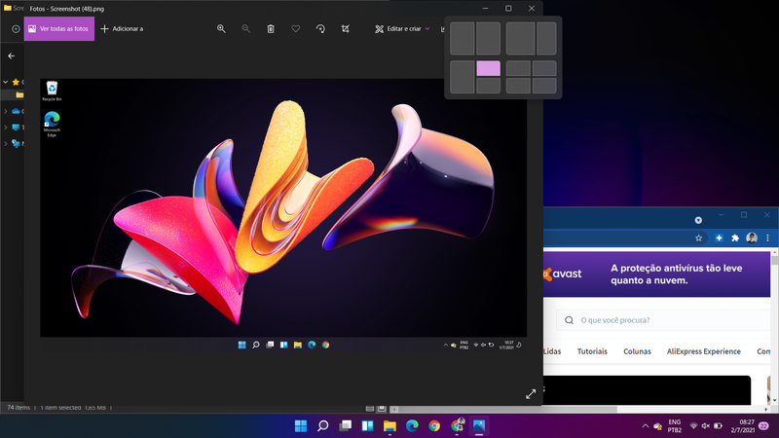The width and height of the screenshot is (779, 438).
Task: Go back using the File Explorer back arrow
Action: tap(11, 55)
